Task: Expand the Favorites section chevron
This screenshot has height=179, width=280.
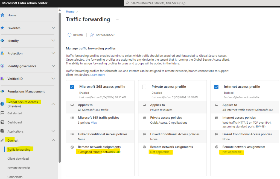Action: click(x=53, y=28)
